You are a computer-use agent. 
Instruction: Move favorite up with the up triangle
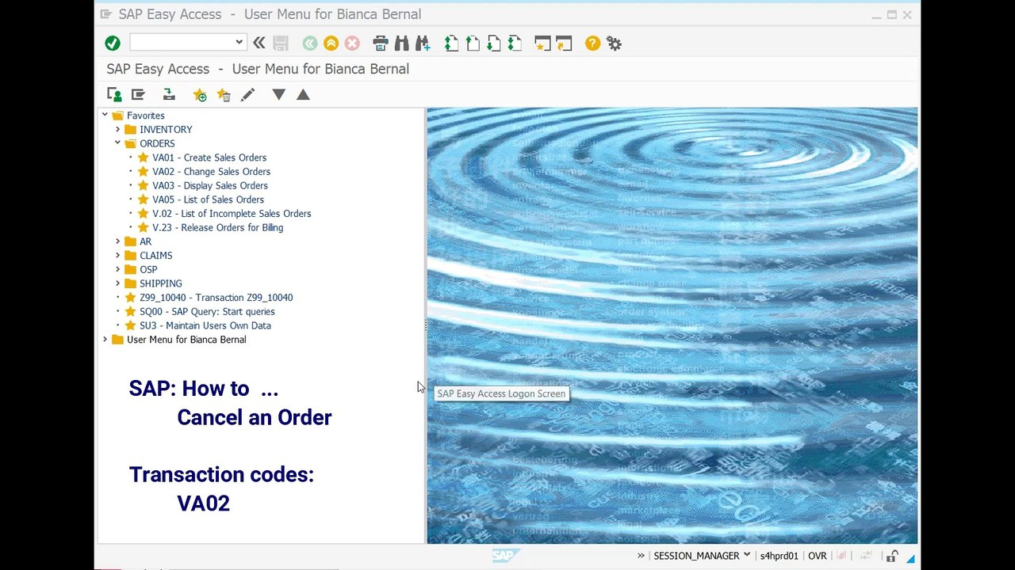pyautogui.click(x=303, y=95)
